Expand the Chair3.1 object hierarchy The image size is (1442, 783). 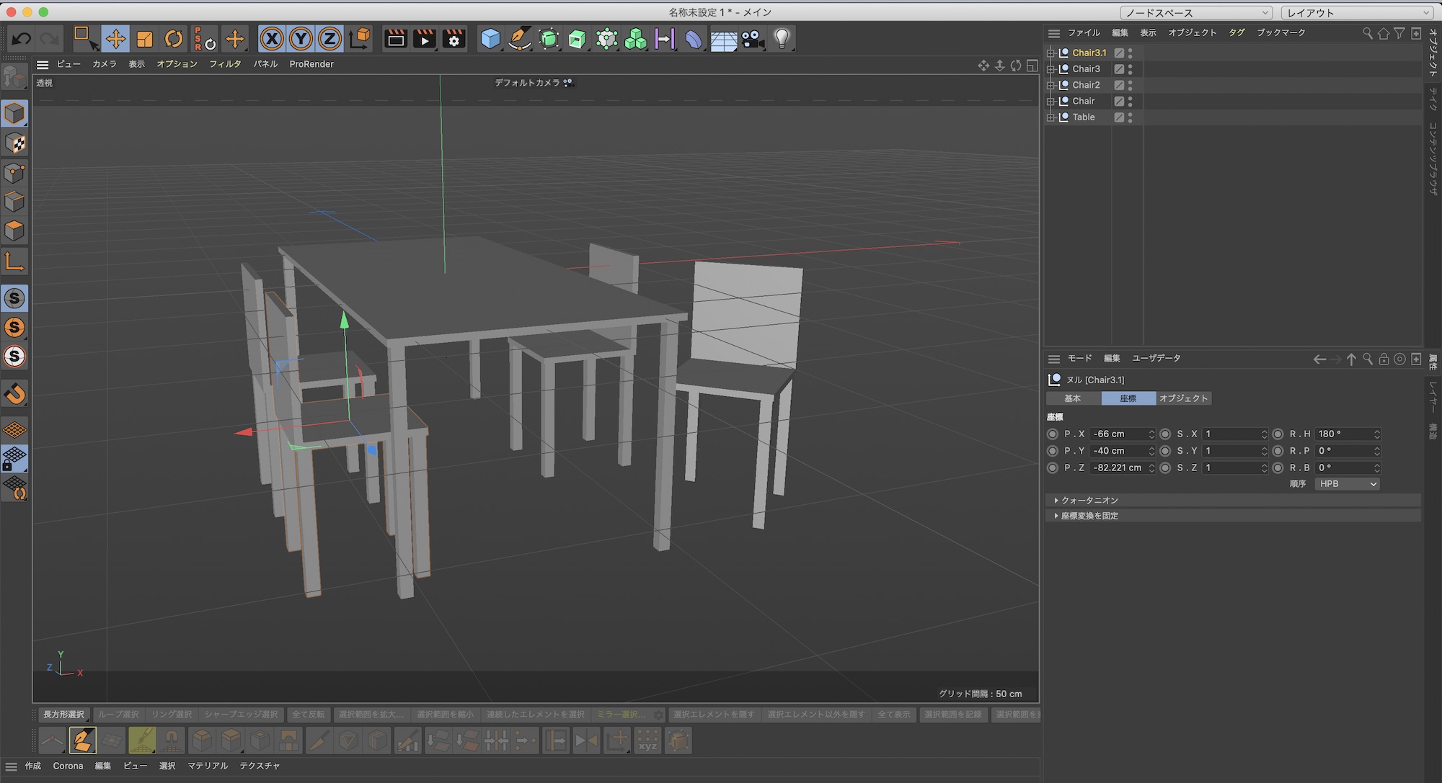(x=1050, y=53)
